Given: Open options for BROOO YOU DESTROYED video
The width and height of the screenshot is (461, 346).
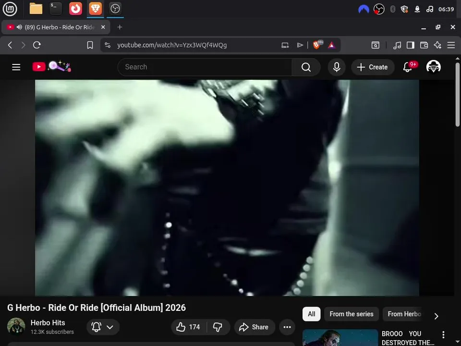Looking at the screenshot, I should pyautogui.click(x=443, y=334).
